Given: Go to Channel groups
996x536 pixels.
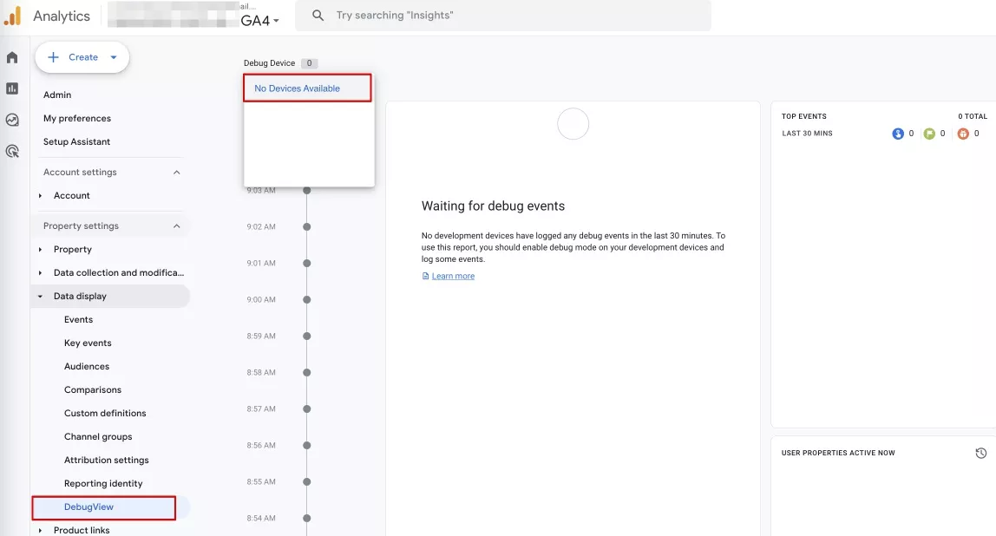Looking at the screenshot, I should pos(98,437).
